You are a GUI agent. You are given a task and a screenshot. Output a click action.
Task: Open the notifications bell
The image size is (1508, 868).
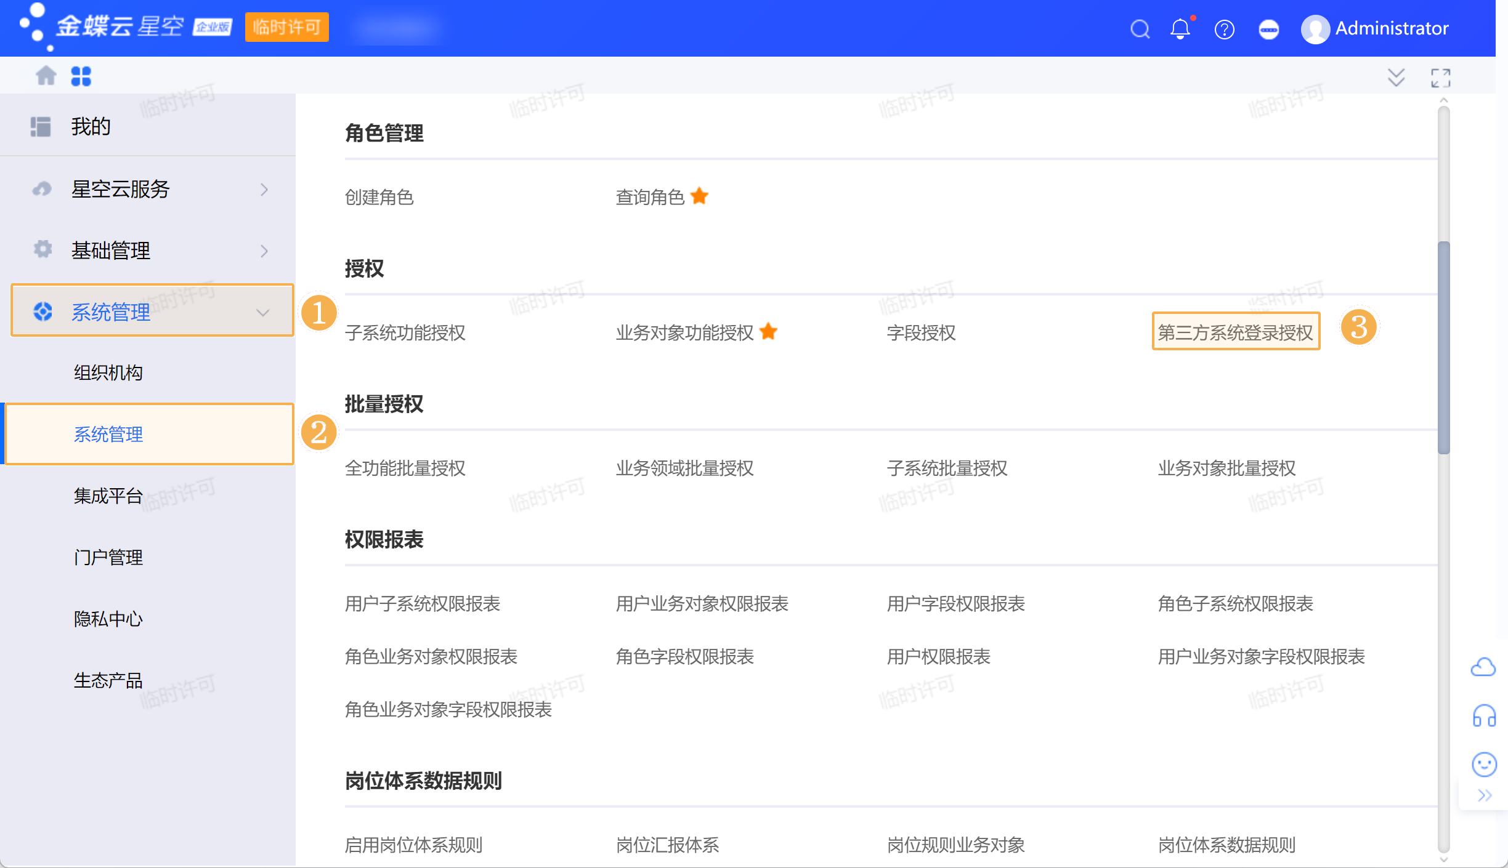tap(1180, 29)
